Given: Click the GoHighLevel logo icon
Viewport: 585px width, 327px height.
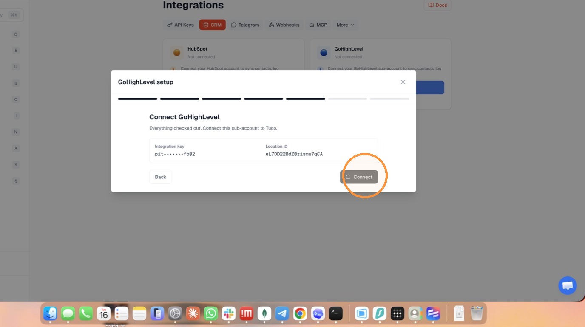Looking at the screenshot, I should (x=324, y=53).
